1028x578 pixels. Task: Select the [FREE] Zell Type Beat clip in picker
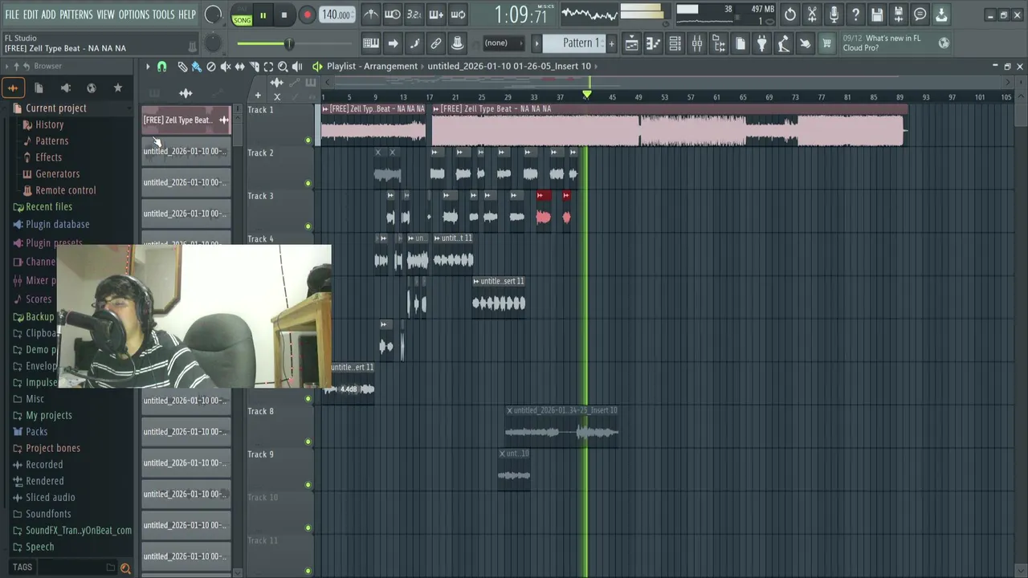(x=186, y=120)
